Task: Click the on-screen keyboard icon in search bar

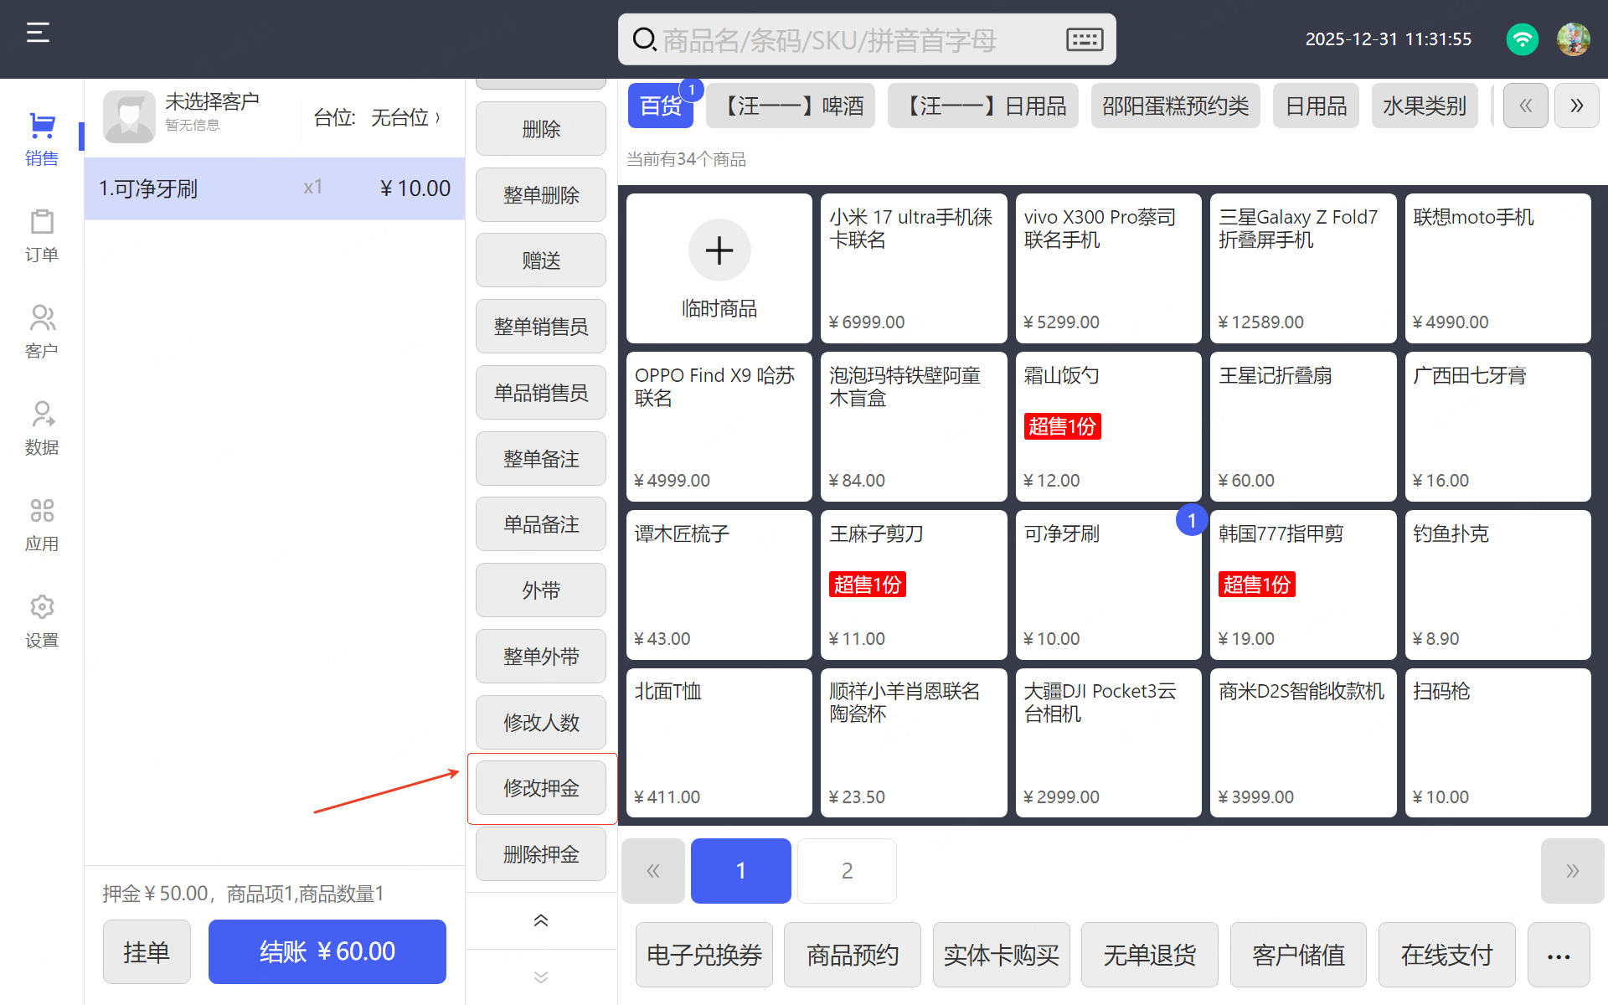Action: pos(1085,39)
